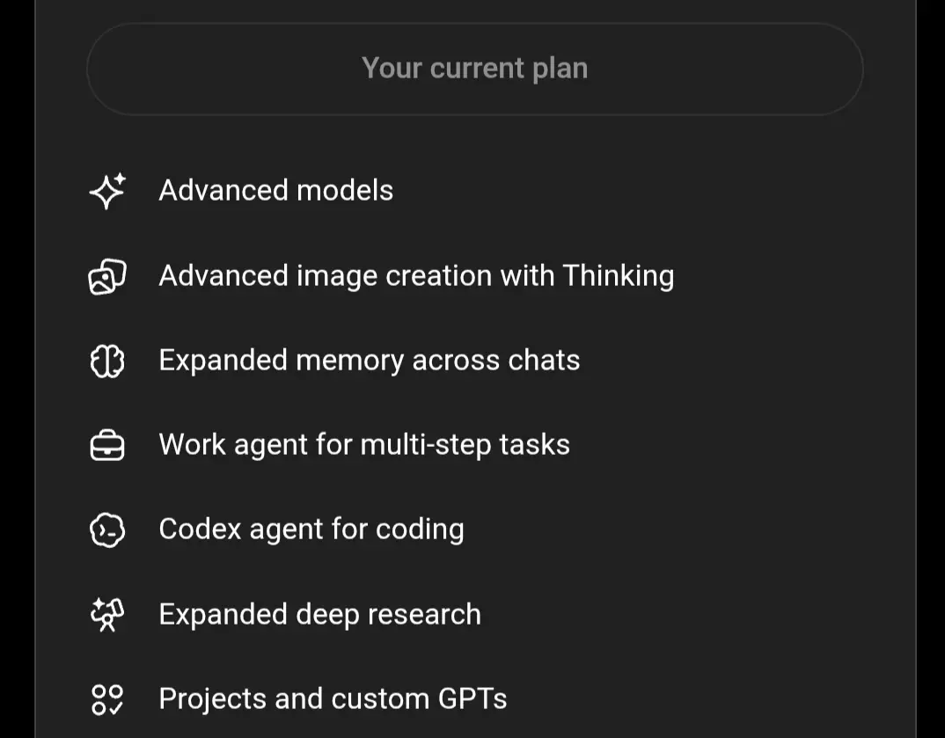Open the Advanced models feature text

tap(276, 190)
